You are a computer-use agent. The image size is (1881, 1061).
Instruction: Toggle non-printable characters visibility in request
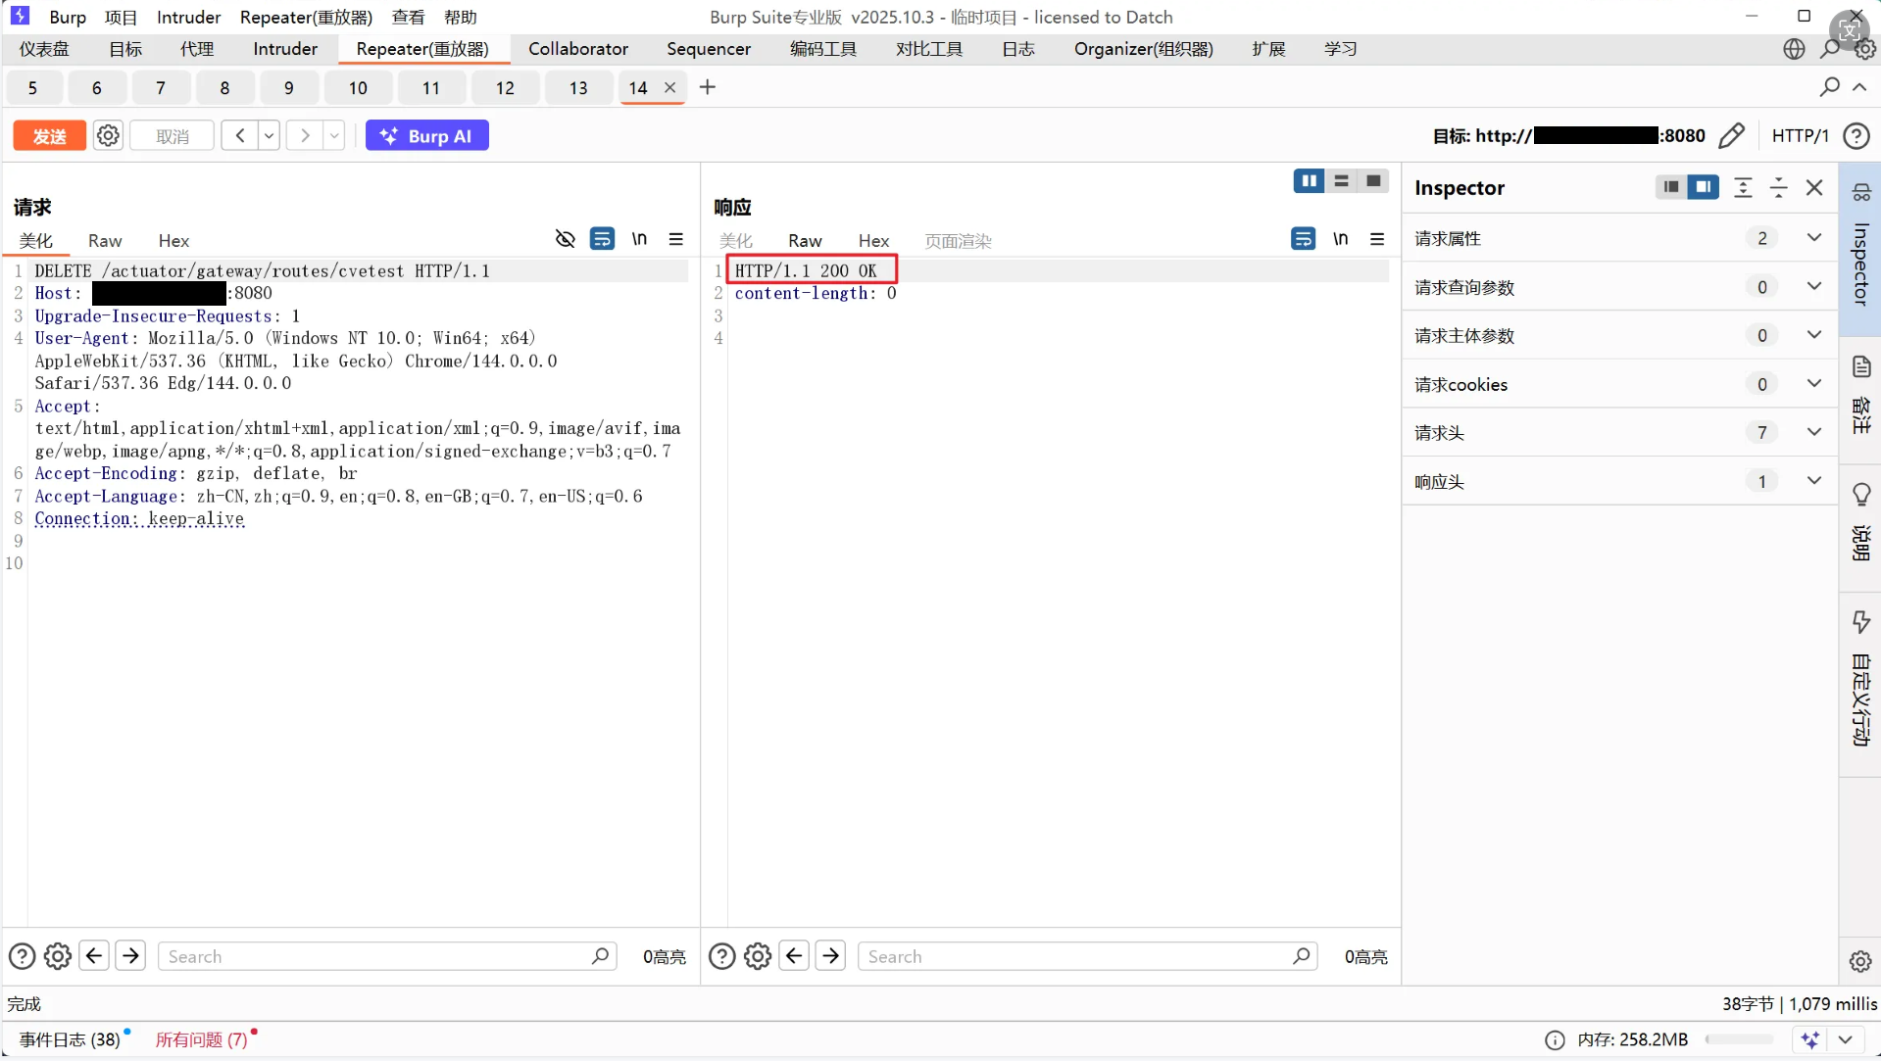pos(565,239)
